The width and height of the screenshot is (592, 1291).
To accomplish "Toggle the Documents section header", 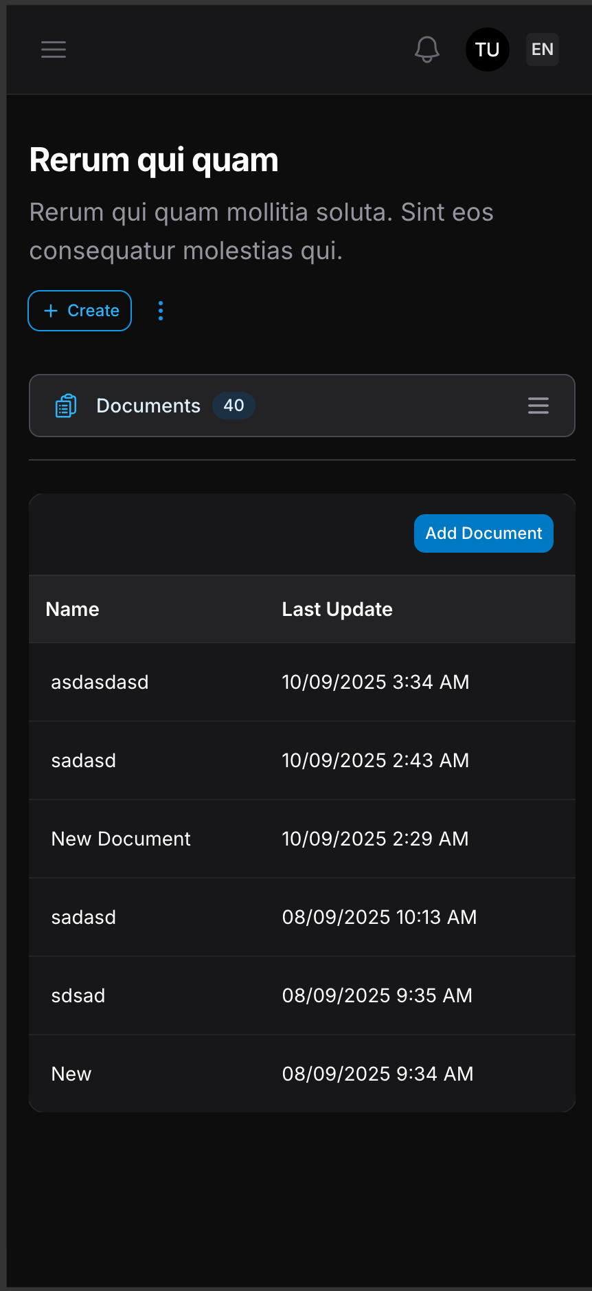I will pyautogui.click(x=148, y=406).
